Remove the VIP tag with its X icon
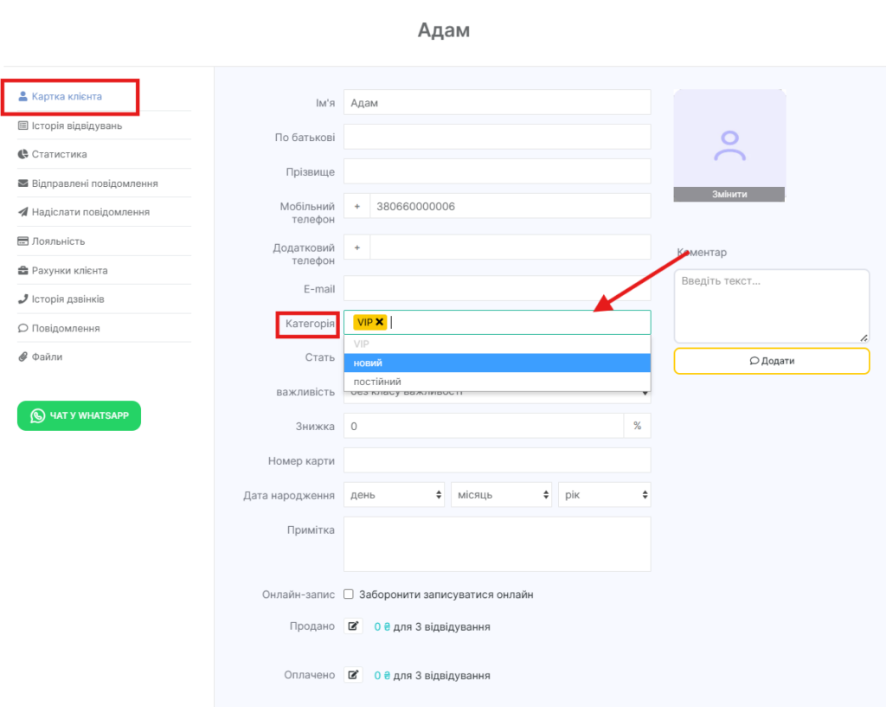Viewport: 886px width, 707px height. click(380, 322)
